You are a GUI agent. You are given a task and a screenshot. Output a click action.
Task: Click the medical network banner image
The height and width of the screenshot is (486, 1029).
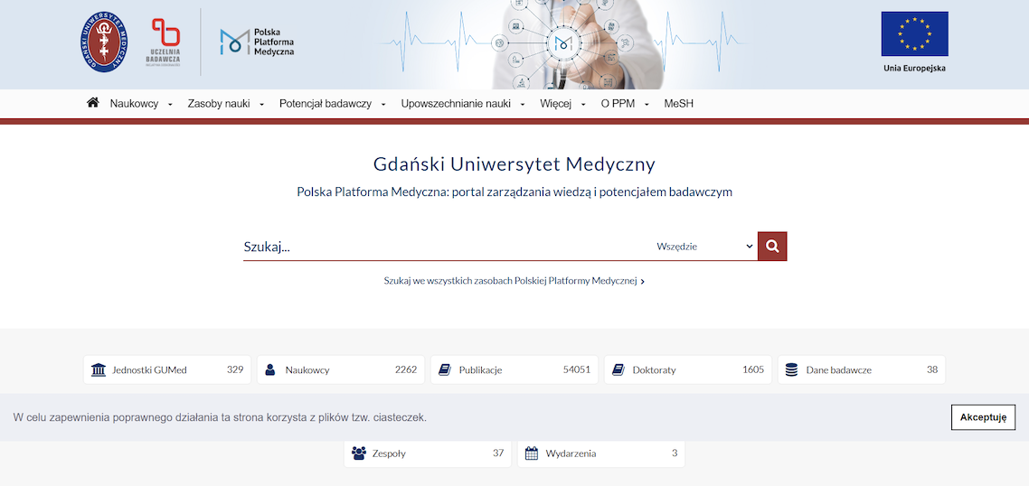pyautogui.click(x=564, y=44)
